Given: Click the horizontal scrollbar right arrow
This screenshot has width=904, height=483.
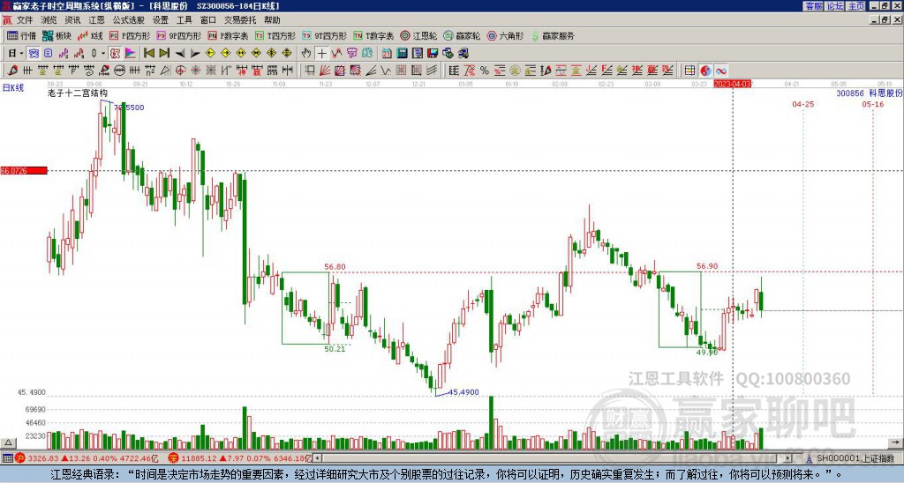Looking at the screenshot, I should coord(788,458).
